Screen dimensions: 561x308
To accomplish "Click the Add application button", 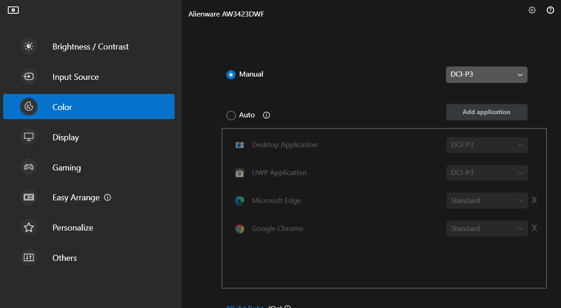I will (487, 112).
